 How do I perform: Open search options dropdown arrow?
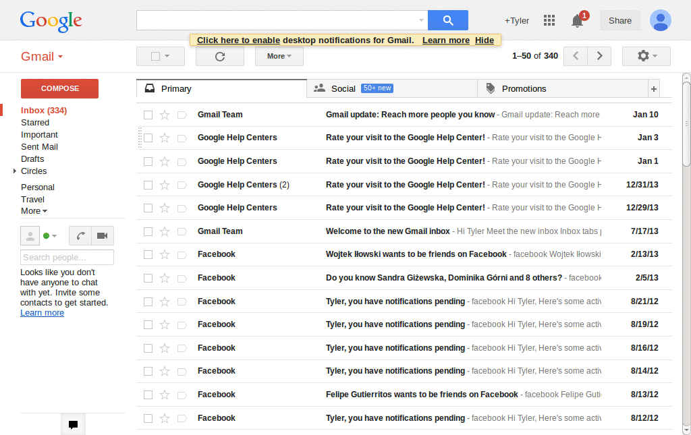tap(421, 20)
